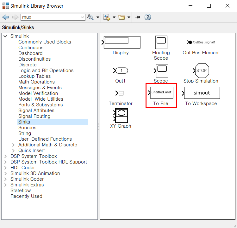Open the Dashboard library

click(x=30, y=53)
